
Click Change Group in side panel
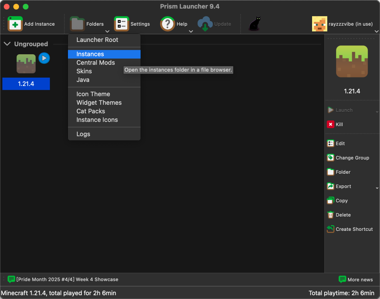[x=348, y=158]
